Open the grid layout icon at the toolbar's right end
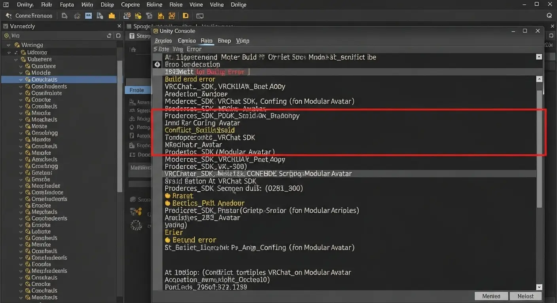The height and width of the screenshot is (303, 557). pos(199,16)
